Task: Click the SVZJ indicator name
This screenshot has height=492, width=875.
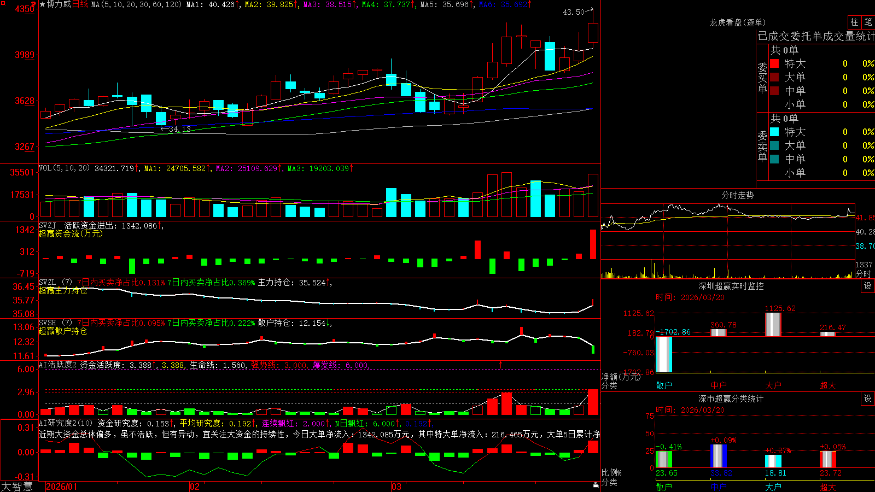Action: [48, 225]
